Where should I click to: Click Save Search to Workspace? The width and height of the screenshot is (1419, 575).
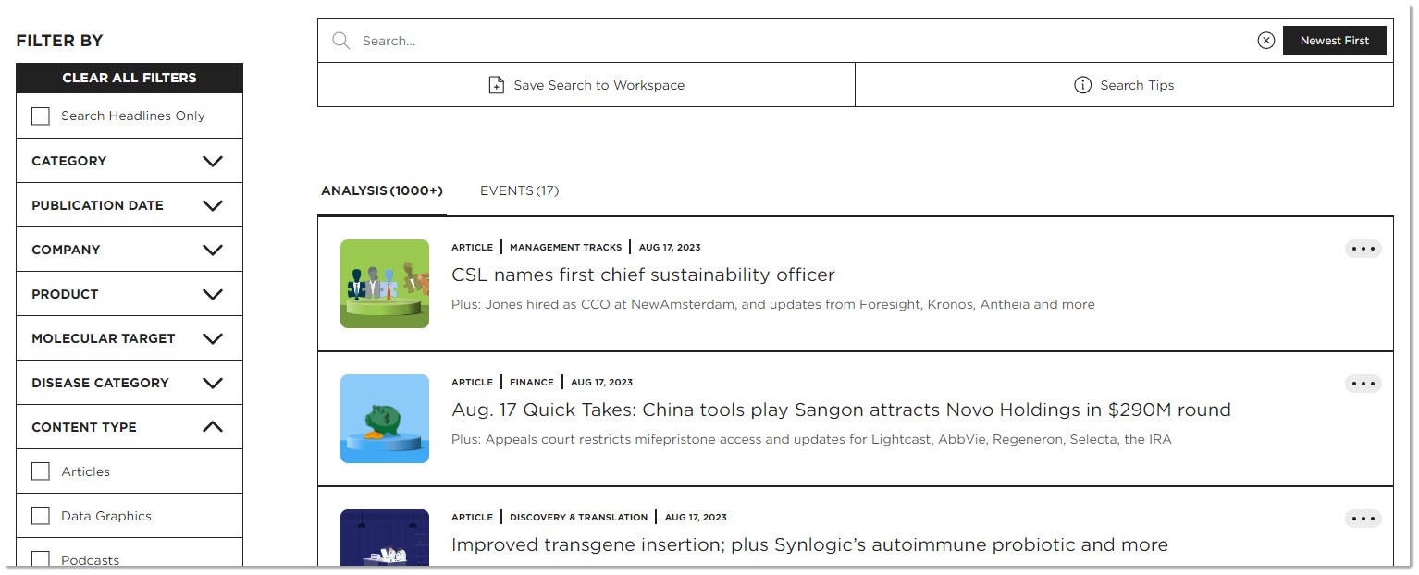point(586,85)
